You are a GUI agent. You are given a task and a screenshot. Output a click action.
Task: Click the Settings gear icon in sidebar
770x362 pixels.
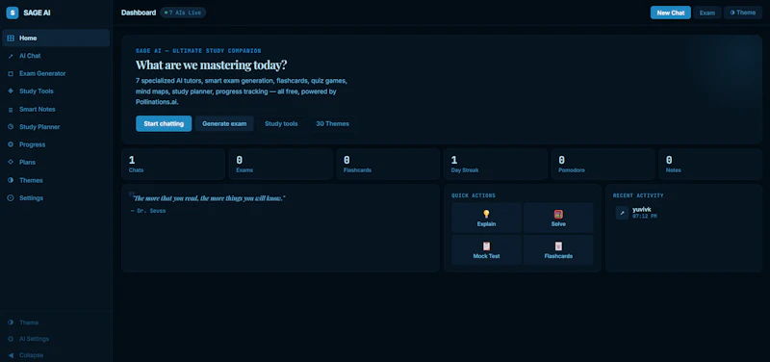pos(11,198)
